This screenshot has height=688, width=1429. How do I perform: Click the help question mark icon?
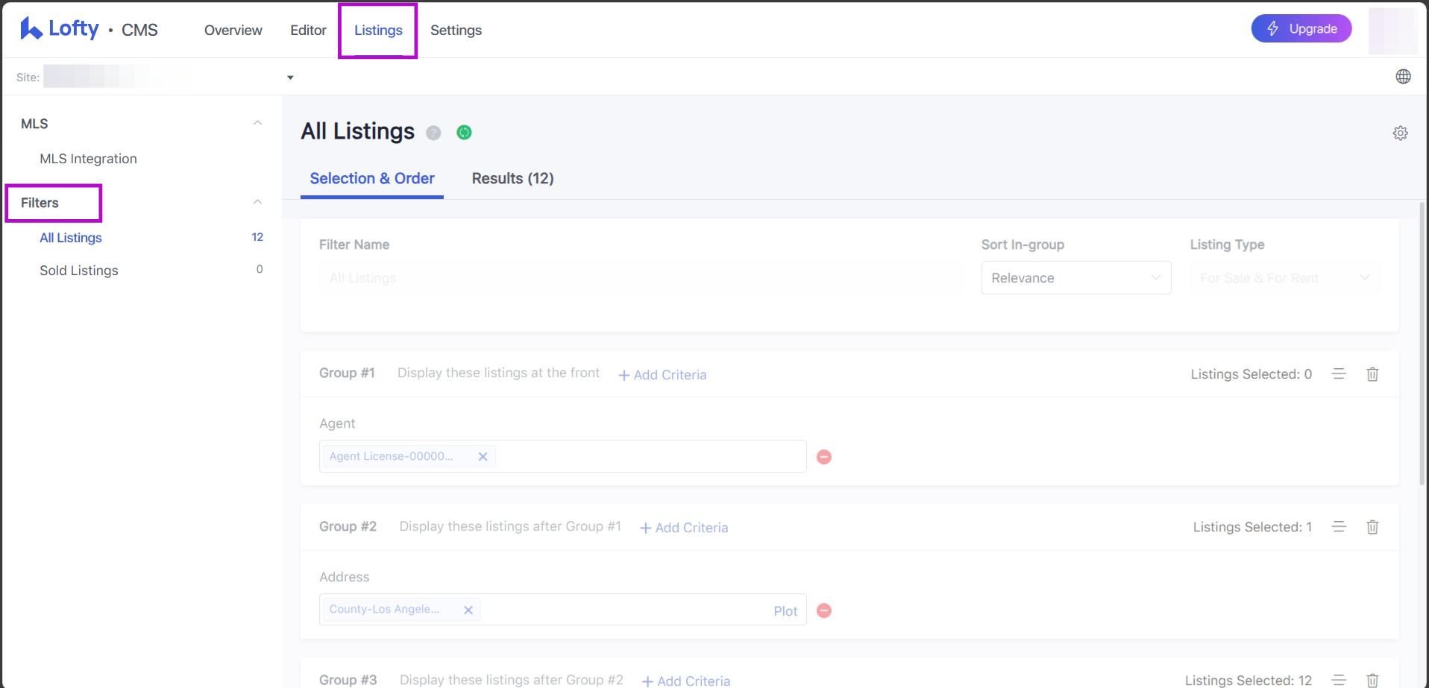tap(433, 133)
